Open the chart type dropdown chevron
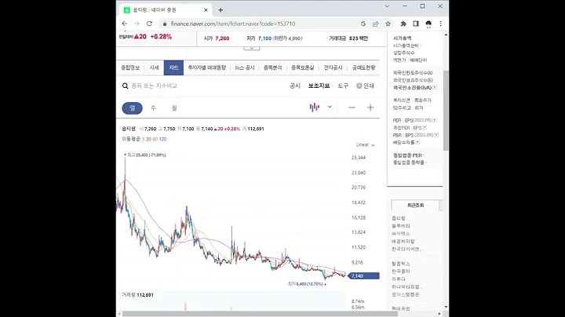Image resolution: width=565 pixels, height=317 pixels. pyautogui.click(x=330, y=107)
